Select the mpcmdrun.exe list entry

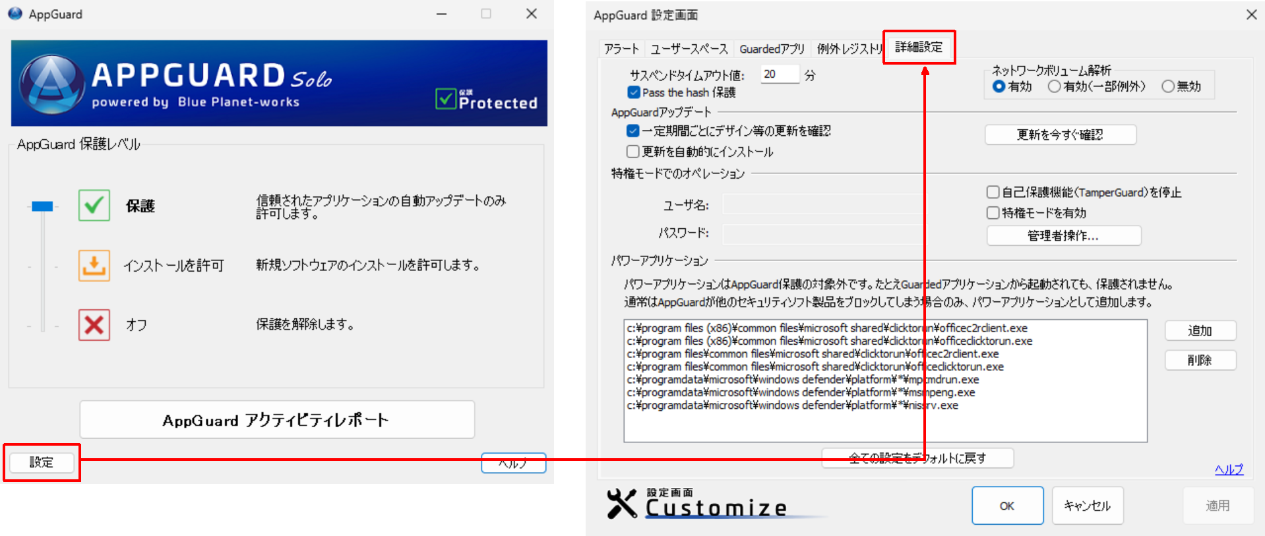pos(803,379)
